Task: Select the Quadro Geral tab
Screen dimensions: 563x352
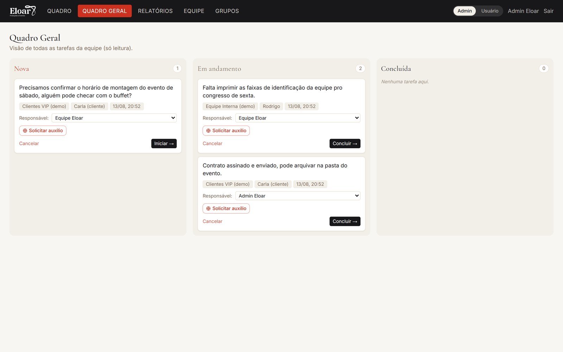Action: [x=105, y=11]
